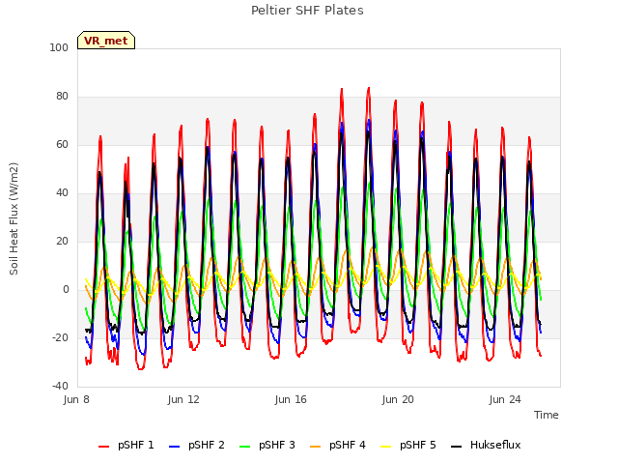Image resolution: width=618 pixels, height=464 pixels.
Task: Click the Jun 16 x-axis label
Action: 291,399
